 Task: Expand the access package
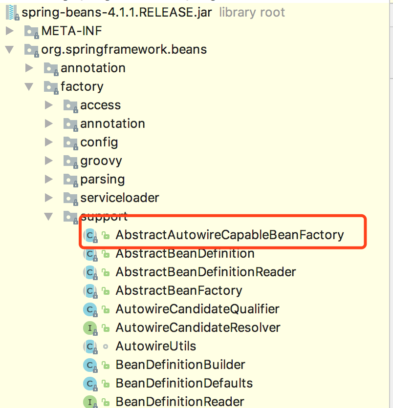tap(49, 105)
